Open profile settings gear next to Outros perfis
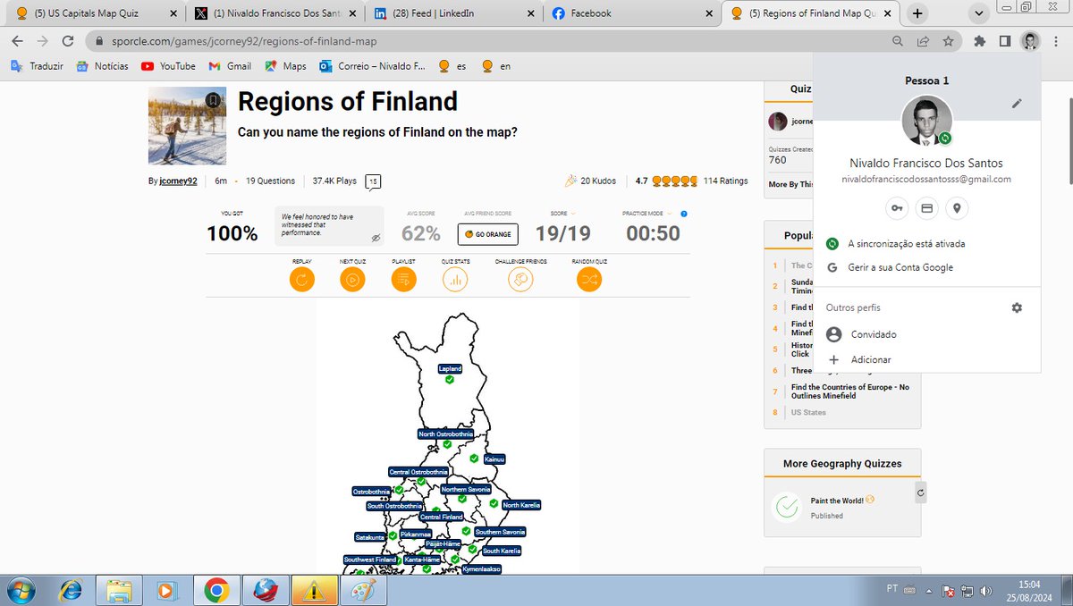The image size is (1073, 606). click(1017, 307)
